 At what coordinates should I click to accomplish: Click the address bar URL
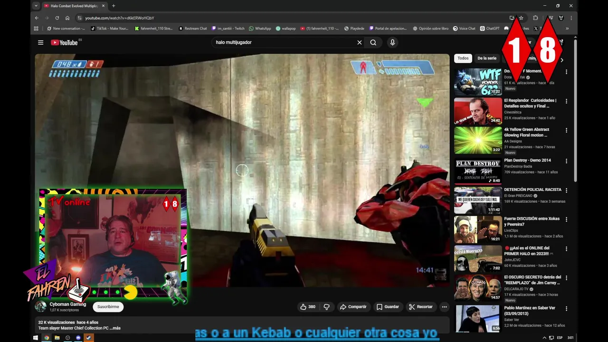(120, 18)
